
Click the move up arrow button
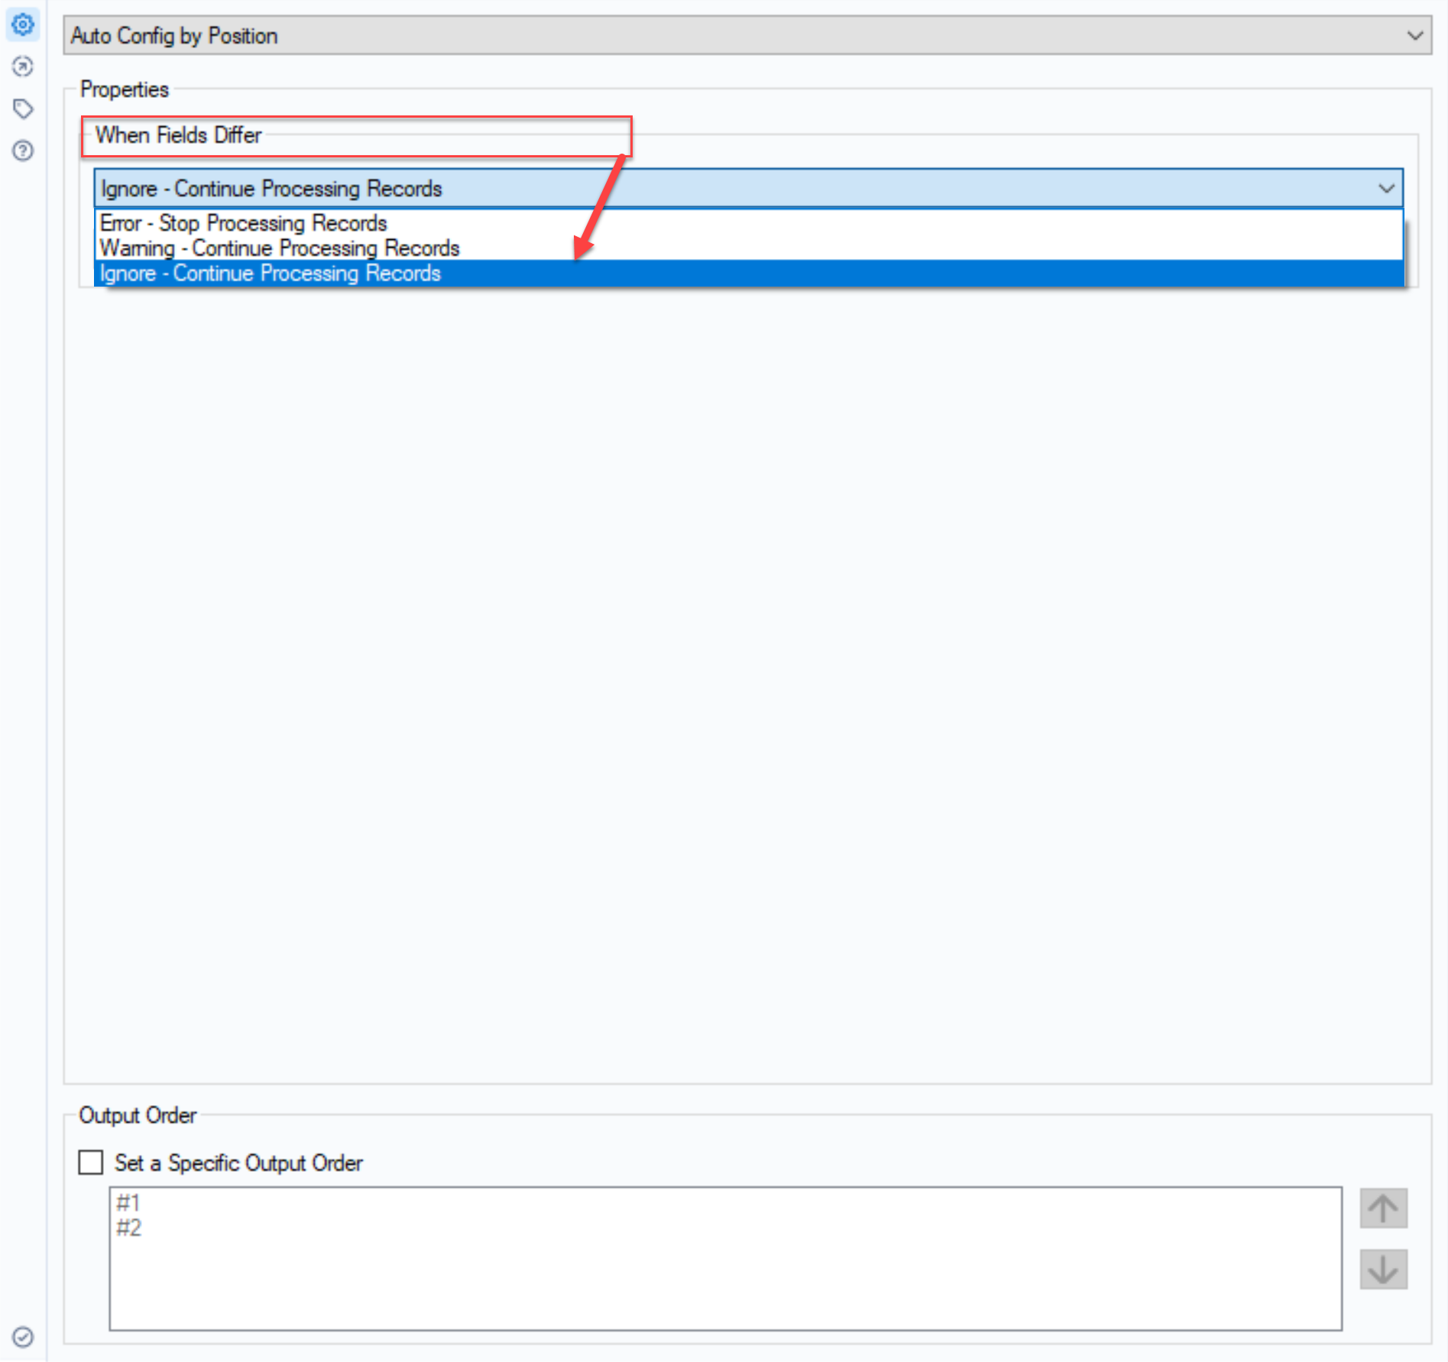1383,1208
